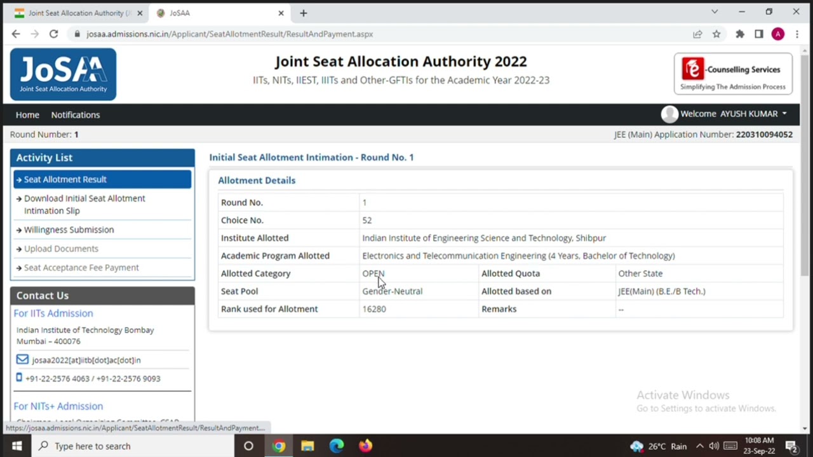Viewport: 813px width, 457px height.
Task: Open Download Initial Seat Allotment Intimation Slip
Action: 84,204
